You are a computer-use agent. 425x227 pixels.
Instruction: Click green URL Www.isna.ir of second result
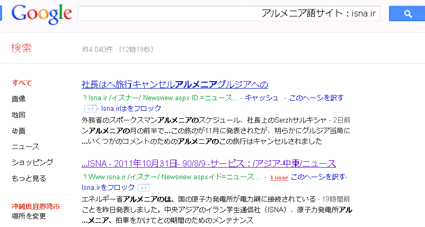[x=171, y=177]
